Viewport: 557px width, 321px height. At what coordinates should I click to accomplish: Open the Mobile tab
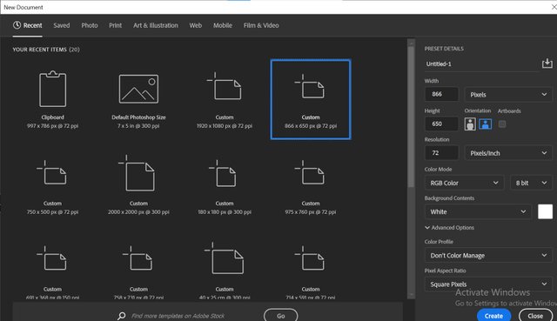pyautogui.click(x=223, y=25)
